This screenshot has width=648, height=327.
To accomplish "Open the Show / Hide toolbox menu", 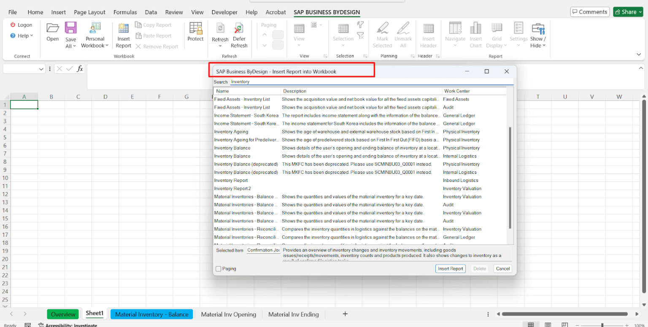I will tap(538, 35).
